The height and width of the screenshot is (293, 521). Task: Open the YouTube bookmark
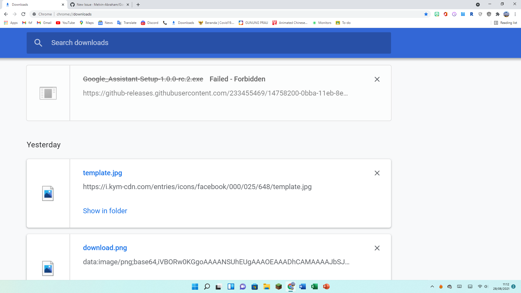(65, 23)
